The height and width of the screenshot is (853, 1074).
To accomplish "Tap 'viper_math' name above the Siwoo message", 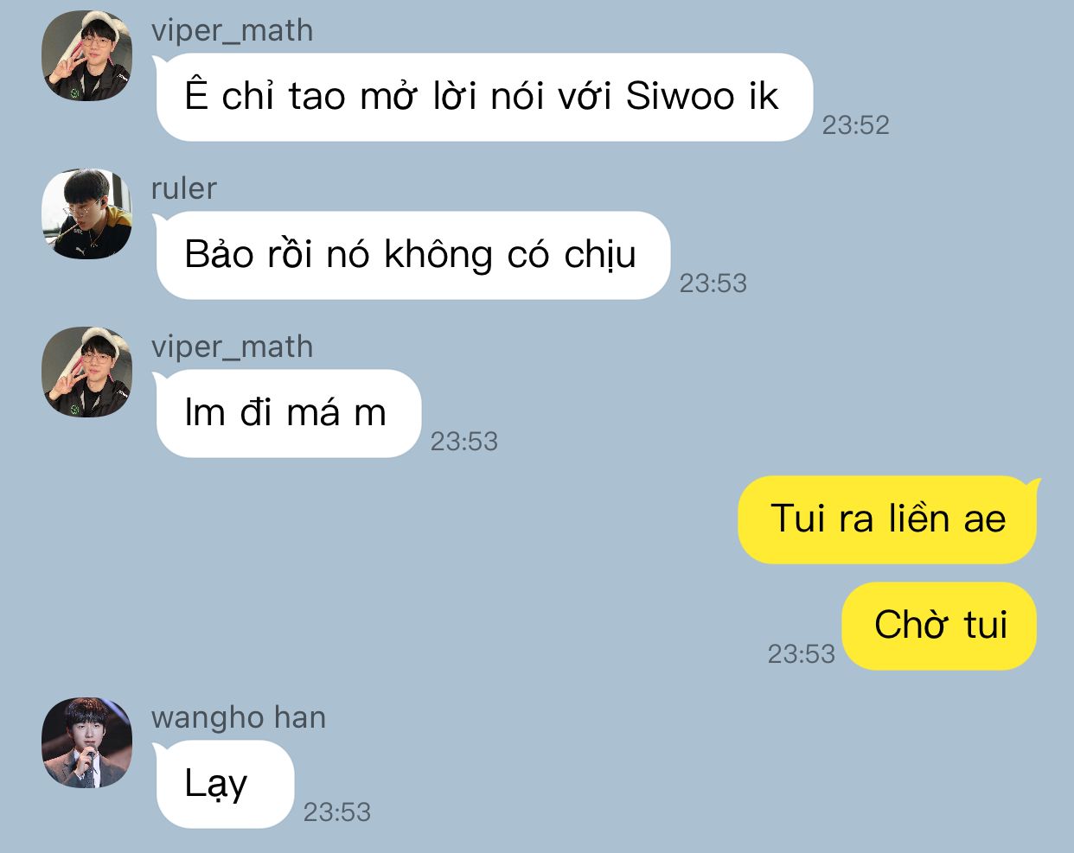I will click(232, 31).
